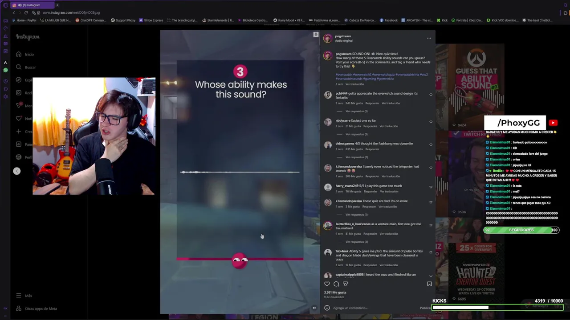Open Home - PayPal bookmark

pyautogui.click(x=24, y=20)
